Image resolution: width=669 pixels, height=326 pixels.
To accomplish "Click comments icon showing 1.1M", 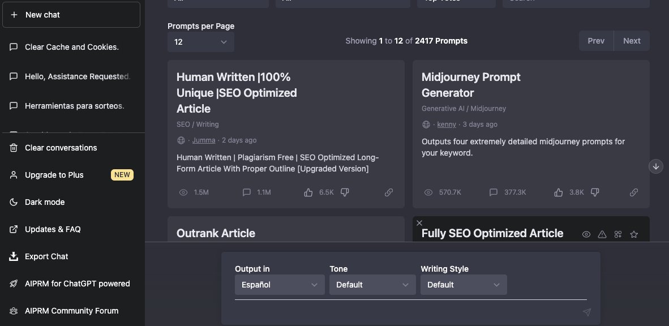I will (247, 192).
